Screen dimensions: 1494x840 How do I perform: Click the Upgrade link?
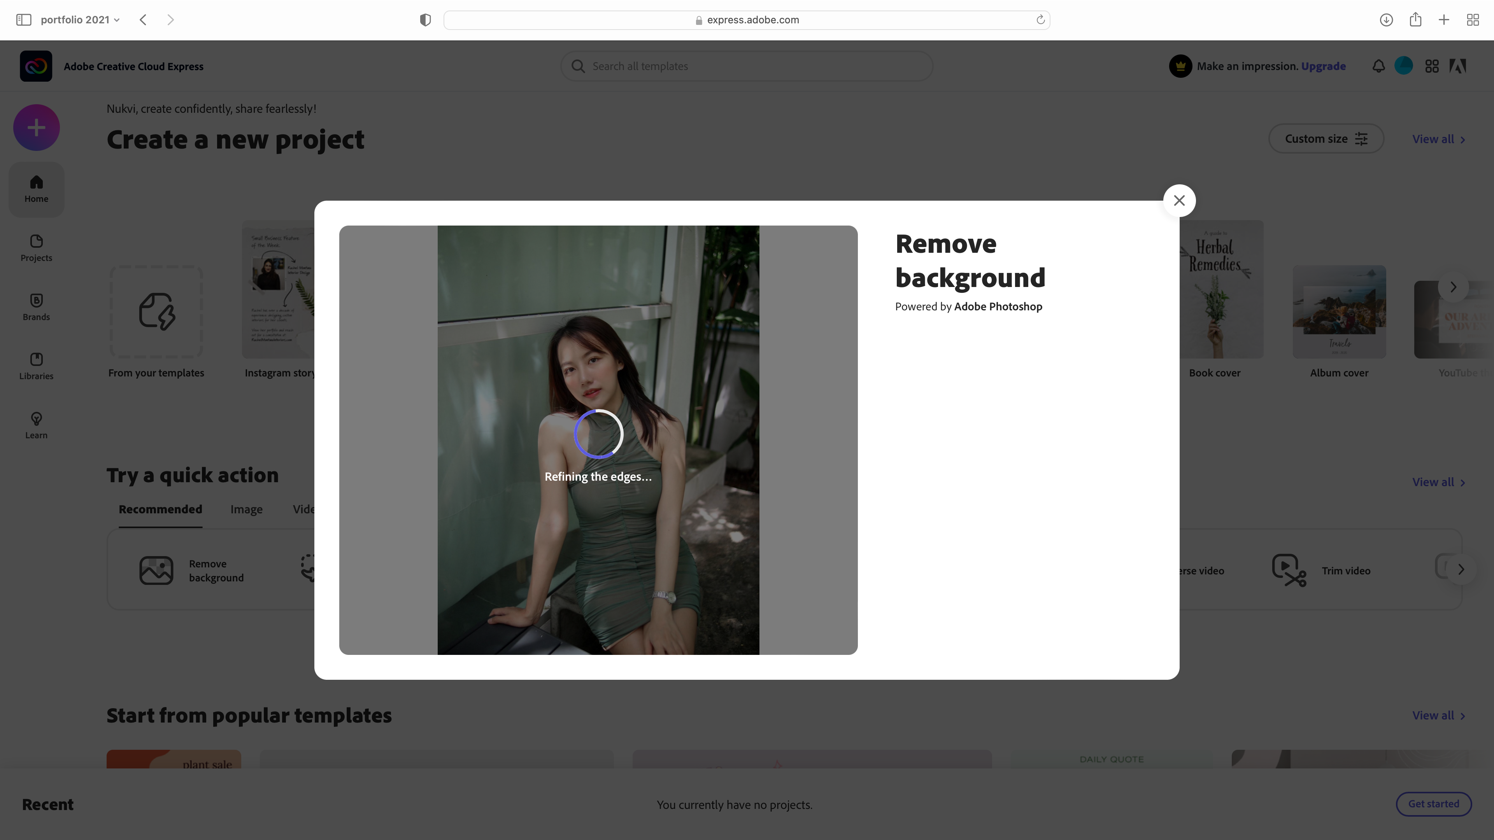coord(1323,66)
